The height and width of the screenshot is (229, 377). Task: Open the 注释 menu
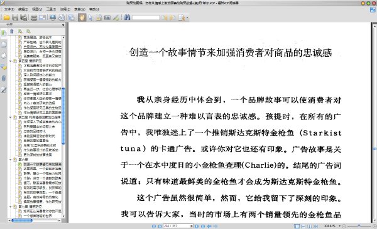point(65,9)
